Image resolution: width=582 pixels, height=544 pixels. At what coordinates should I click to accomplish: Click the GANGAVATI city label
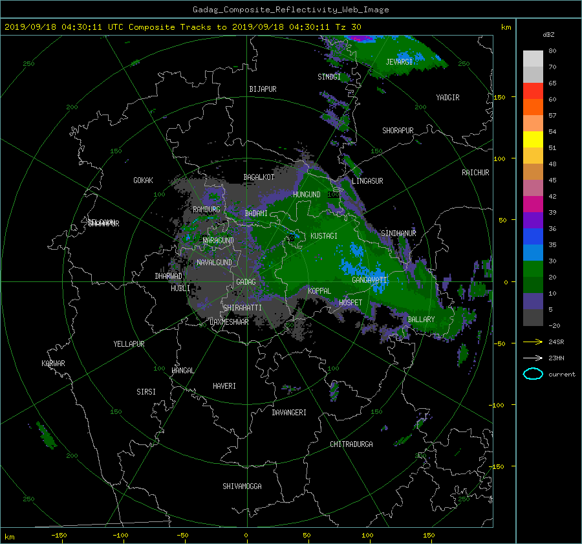(x=369, y=280)
